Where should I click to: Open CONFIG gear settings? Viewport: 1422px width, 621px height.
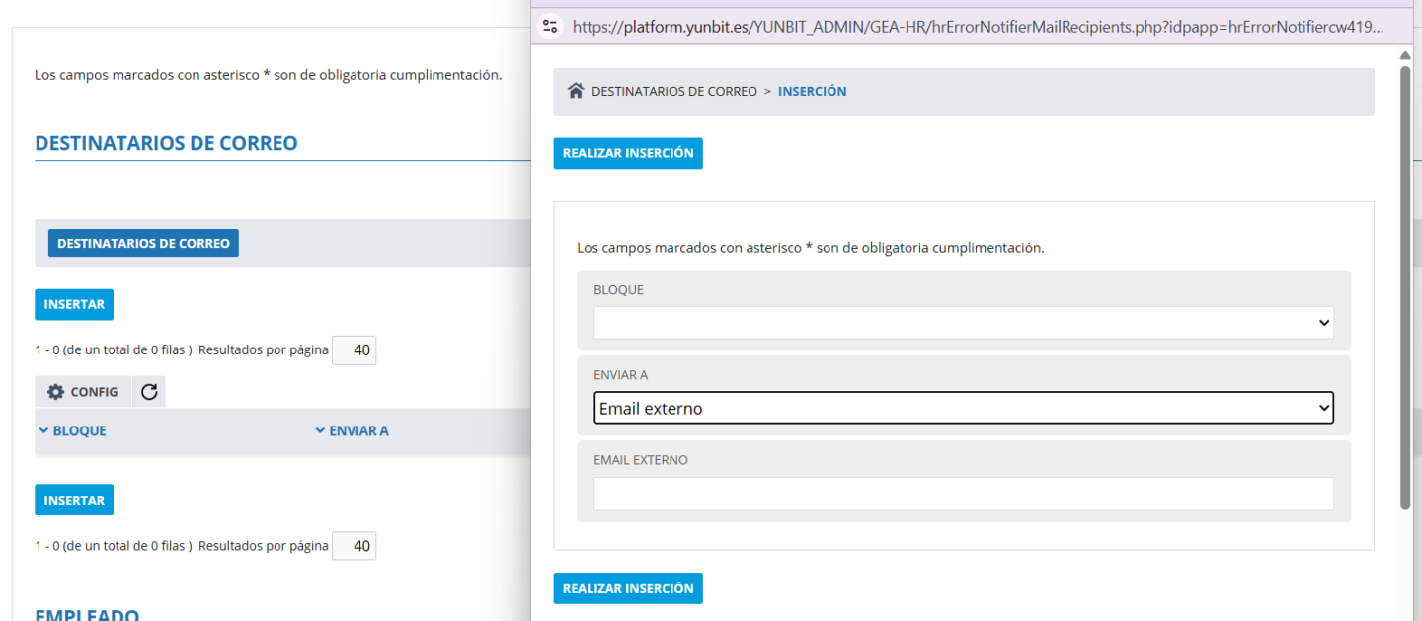pyautogui.click(x=83, y=392)
